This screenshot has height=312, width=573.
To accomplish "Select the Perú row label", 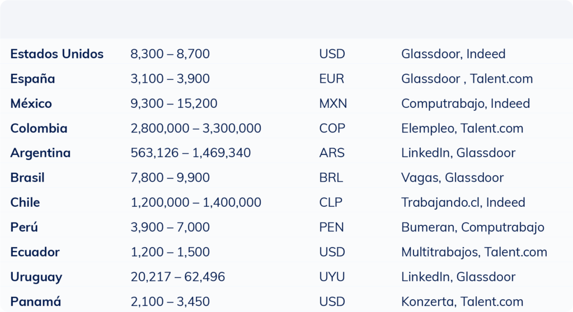I will [24, 228].
